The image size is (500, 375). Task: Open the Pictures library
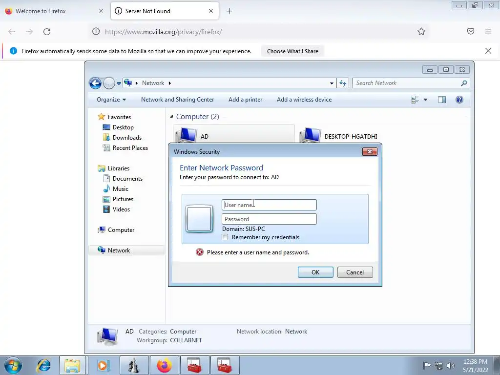(123, 199)
